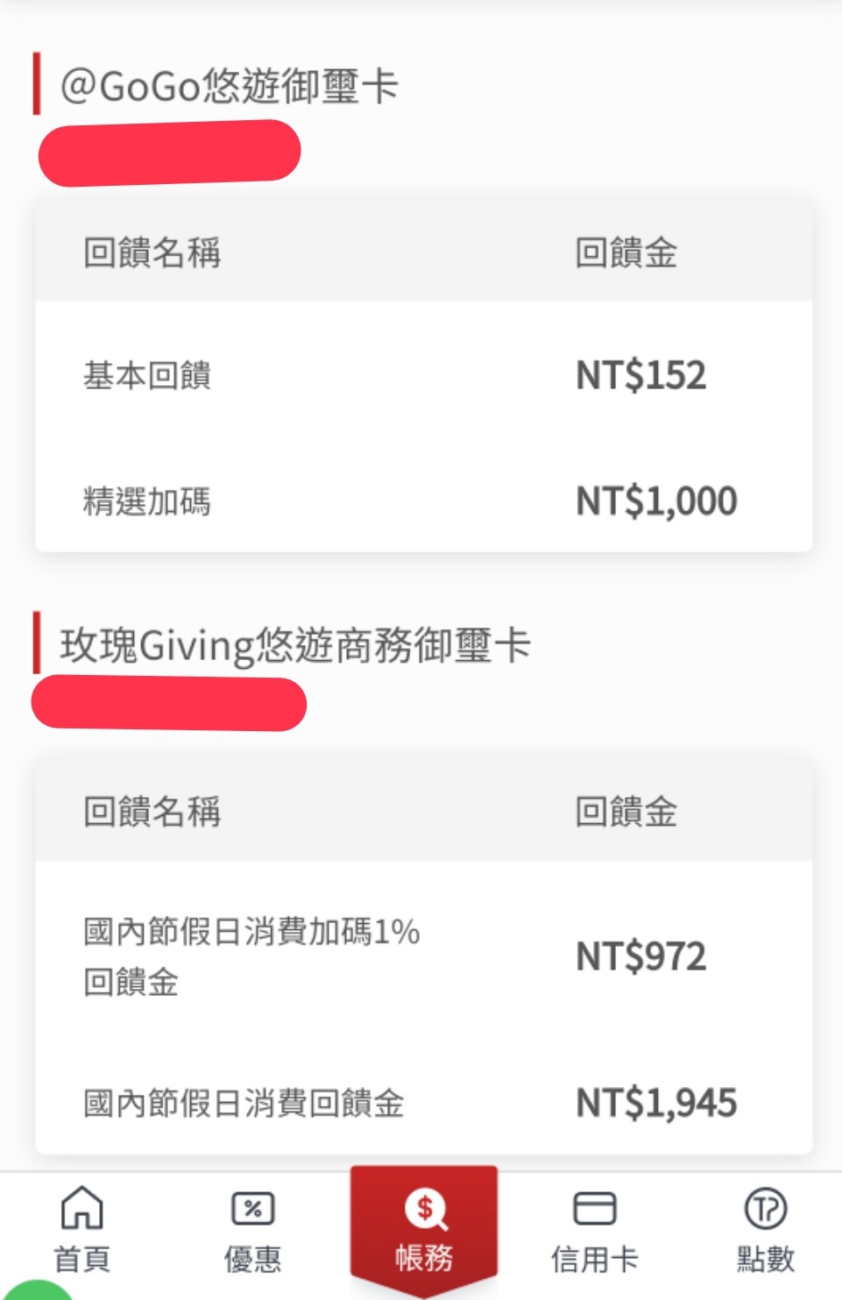The image size is (842, 1300).
Task: Select the 點數 tab label
Action: [x=765, y=1260]
